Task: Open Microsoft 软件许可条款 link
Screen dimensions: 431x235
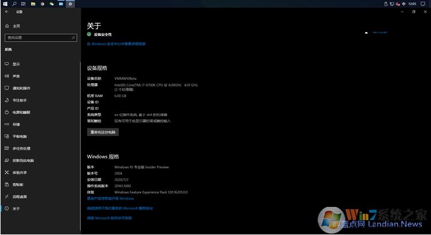Action: click(x=109, y=218)
